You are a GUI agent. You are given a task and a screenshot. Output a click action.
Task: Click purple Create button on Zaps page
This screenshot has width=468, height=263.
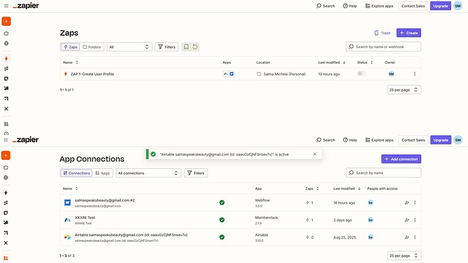tap(408, 33)
